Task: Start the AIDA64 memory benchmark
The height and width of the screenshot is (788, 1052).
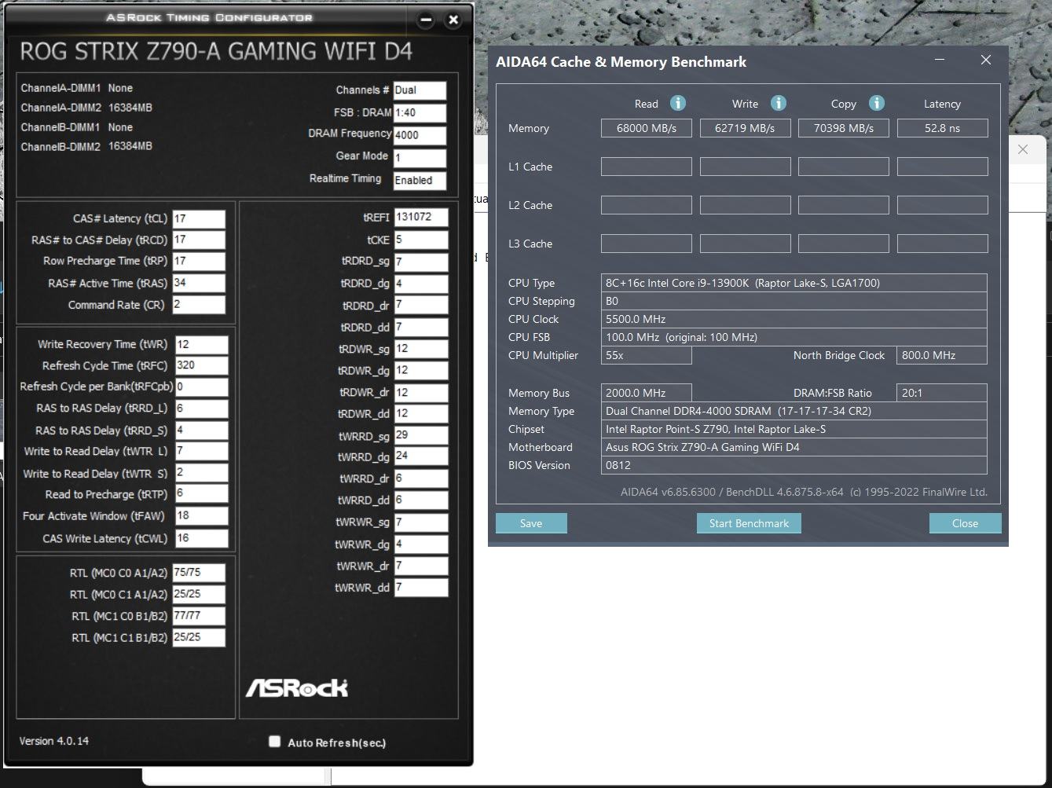Action: tap(749, 523)
